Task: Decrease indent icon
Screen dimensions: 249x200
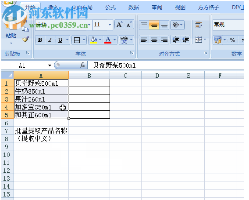Action: pyautogui.click(x=176, y=39)
